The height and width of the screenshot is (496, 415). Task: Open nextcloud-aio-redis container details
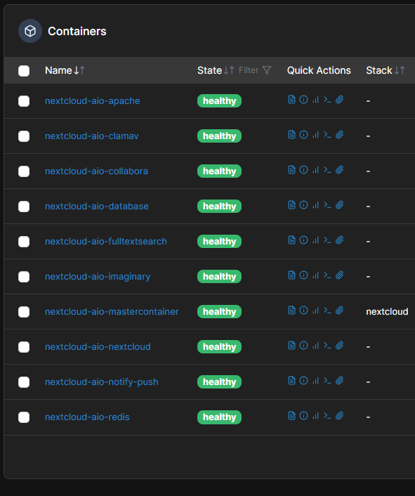(x=87, y=417)
